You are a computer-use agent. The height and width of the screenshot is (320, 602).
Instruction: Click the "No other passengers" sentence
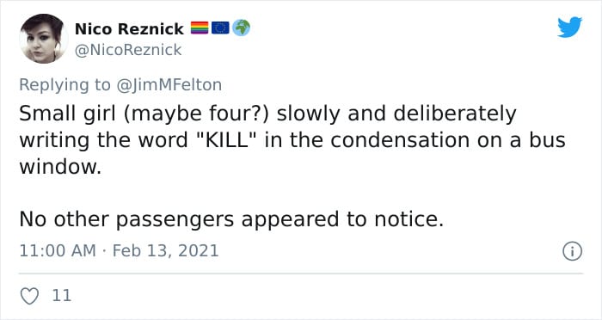[231, 219]
